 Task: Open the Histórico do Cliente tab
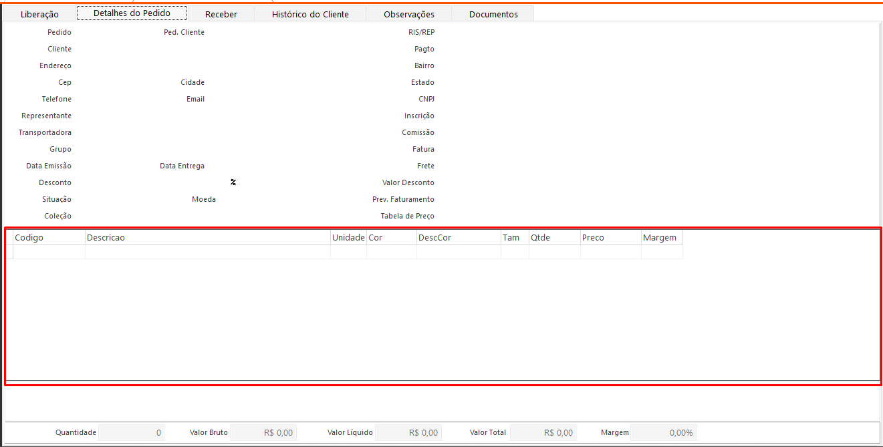310,14
